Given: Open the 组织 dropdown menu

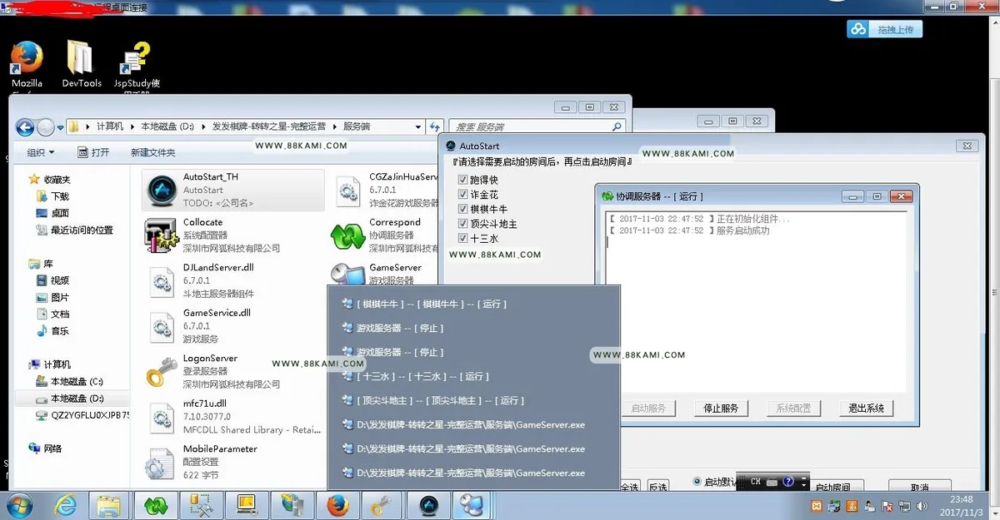Looking at the screenshot, I should point(41,152).
